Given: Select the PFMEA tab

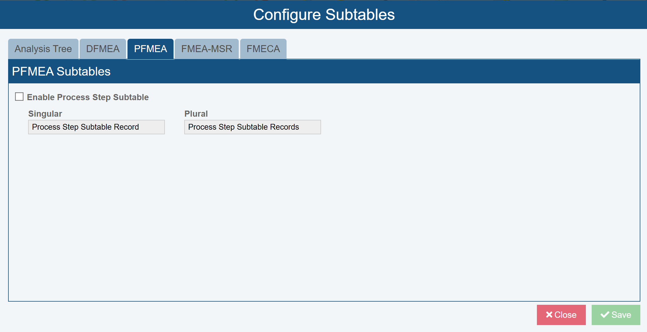Looking at the screenshot, I should click(150, 49).
